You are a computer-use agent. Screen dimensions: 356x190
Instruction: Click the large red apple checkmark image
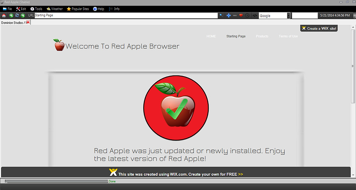pyautogui.click(x=176, y=108)
